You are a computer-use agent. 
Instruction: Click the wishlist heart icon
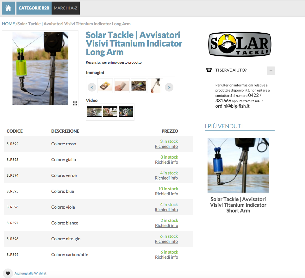click(8, 273)
